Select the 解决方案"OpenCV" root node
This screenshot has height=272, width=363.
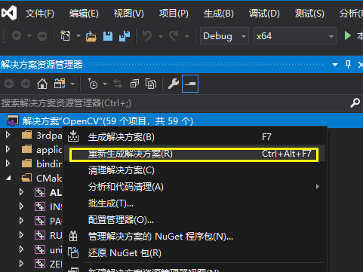tap(181, 121)
